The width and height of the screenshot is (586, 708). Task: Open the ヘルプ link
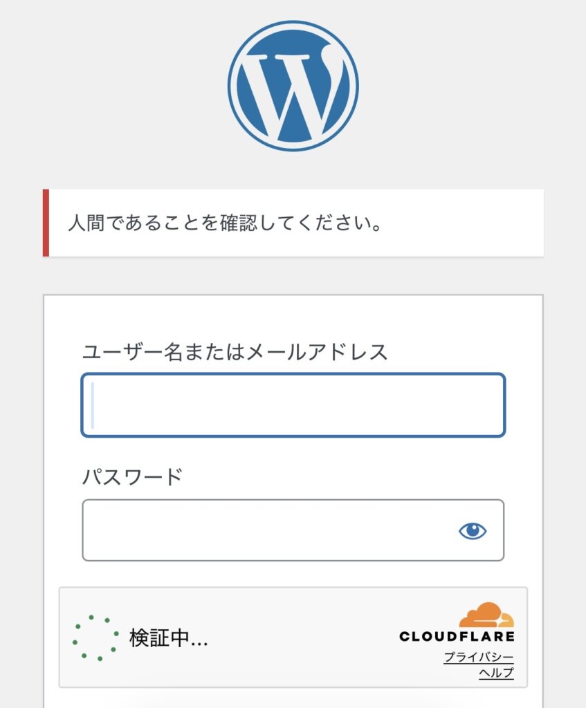(496, 672)
